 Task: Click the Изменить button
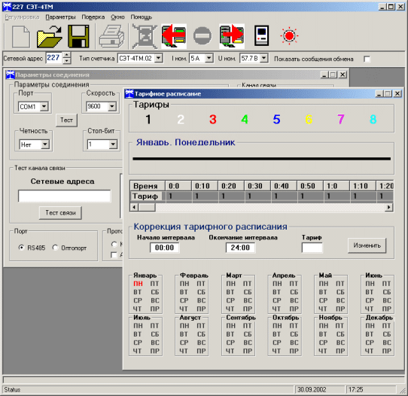tap(367, 245)
